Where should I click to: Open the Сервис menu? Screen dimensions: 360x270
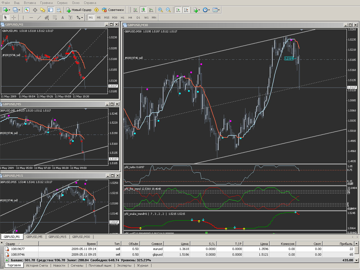[62, 3]
